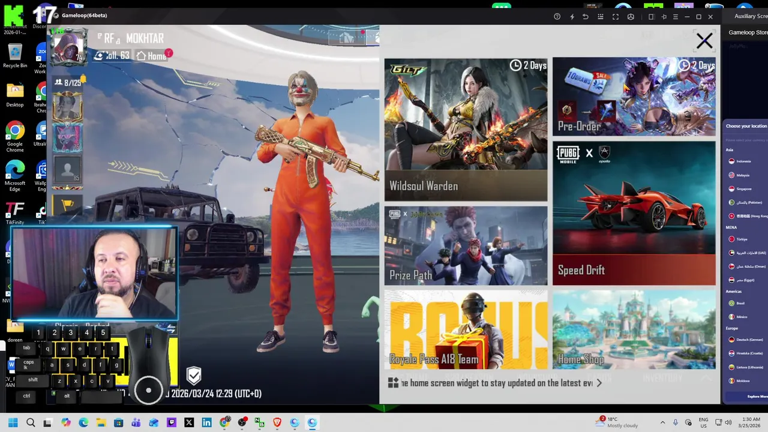Open Recycle Bin on the desktop
768x432 pixels.
pyautogui.click(x=15, y=56)
